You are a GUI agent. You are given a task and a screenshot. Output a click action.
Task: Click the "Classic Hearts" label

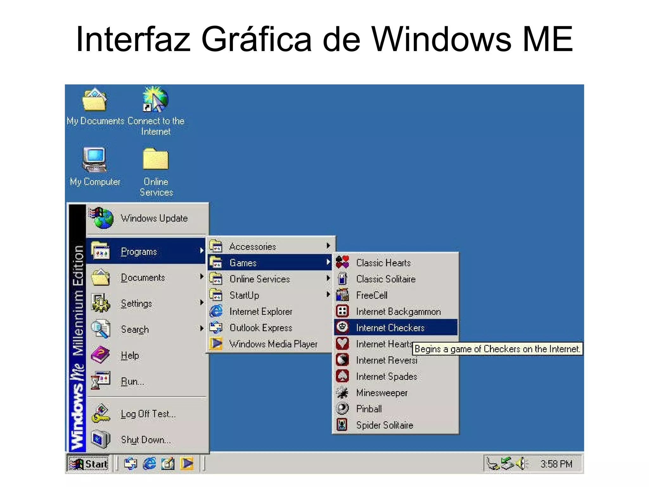[x=383, y=263]
